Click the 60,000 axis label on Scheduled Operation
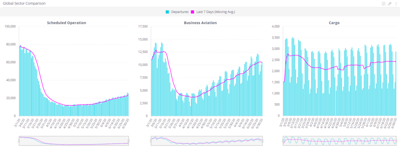 click(11, 62)
